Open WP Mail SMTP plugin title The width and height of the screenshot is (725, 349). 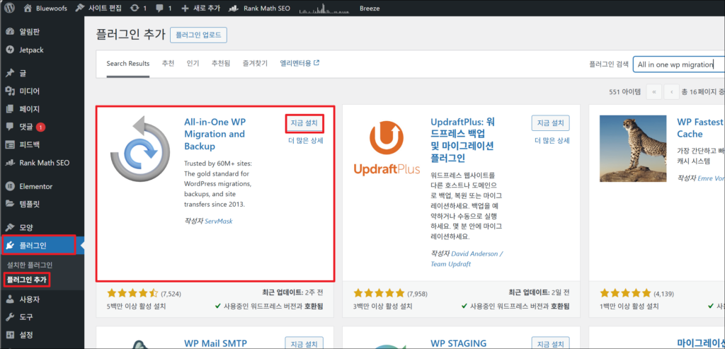215,343
